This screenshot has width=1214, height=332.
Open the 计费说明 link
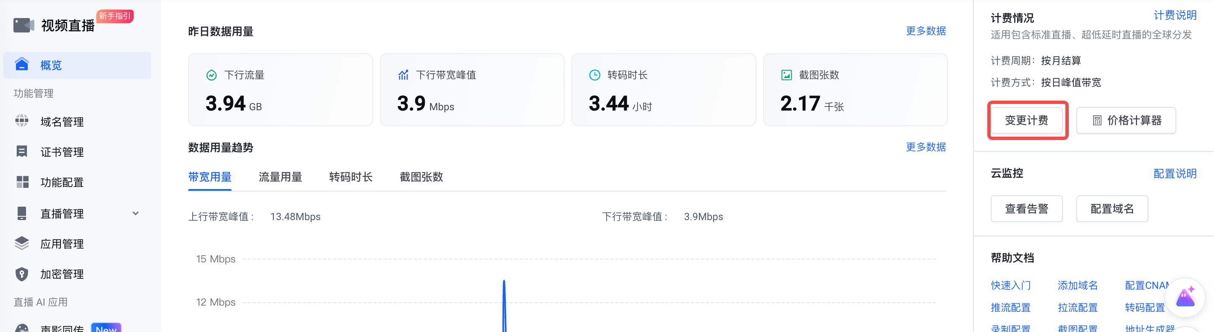pos(1175,16)
